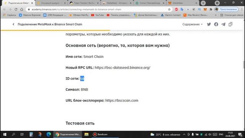Open the Windows notification center
Screen dimensions: 245x138
(x=240, y=135)
